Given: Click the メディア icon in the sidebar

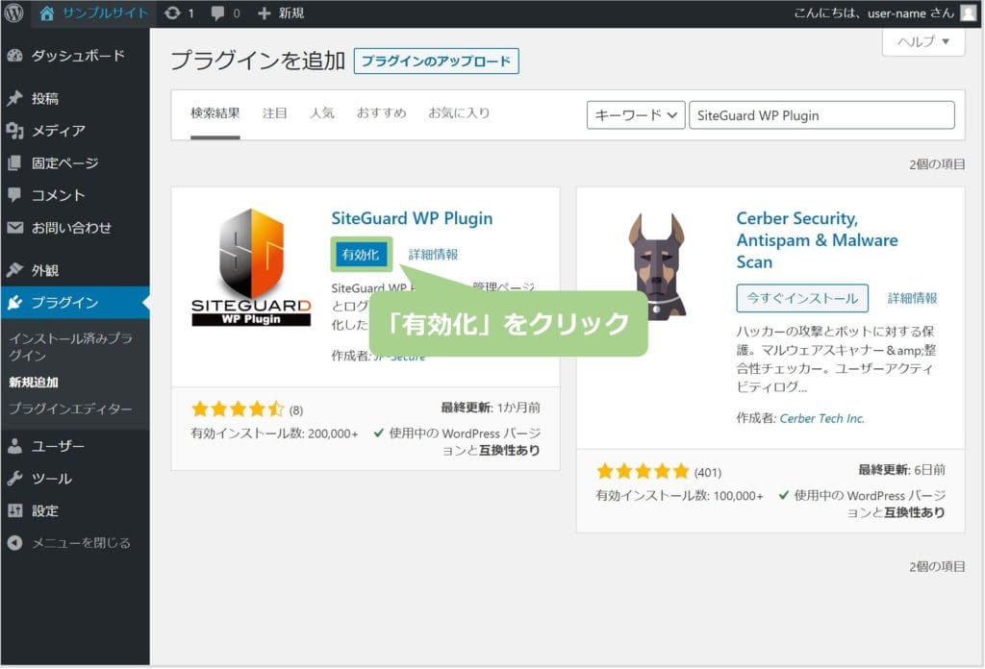Looking at the screenshot, I should pyautogui.click(x=15, y=131).
